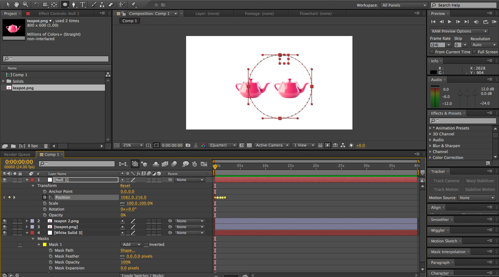Image resolution: width=499 pixels, height=277 pixels.
Task: Click the Reset Exposure aperture icon
Action: point(351,145)
